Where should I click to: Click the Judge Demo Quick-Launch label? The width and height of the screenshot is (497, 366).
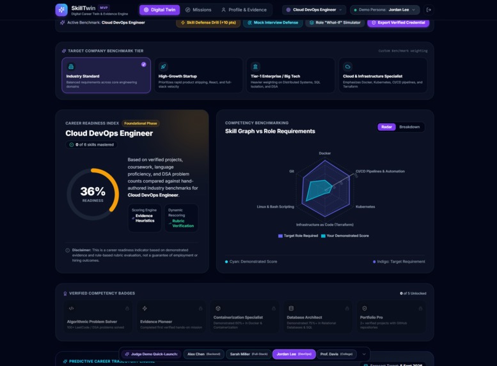point(151,354)
